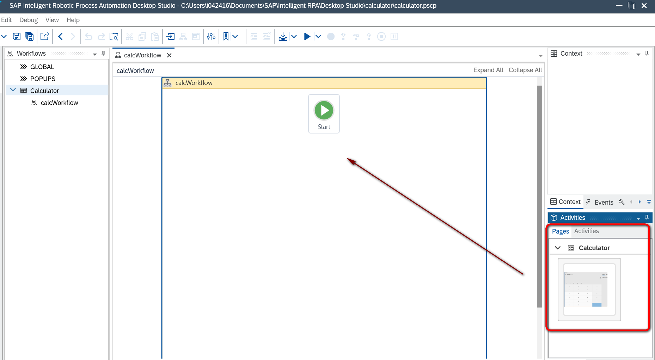
Task: Click the workflow canvas vertical scrollbar
Action: [539, 196]
